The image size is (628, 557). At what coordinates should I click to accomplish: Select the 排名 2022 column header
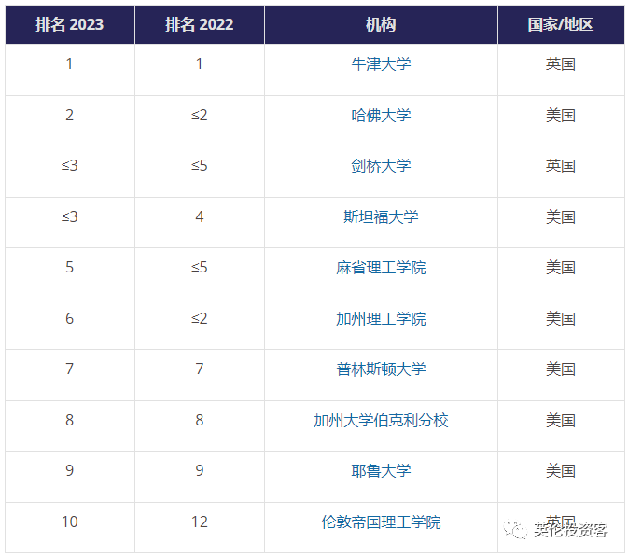pyautogui.click(x=200, y=24)
